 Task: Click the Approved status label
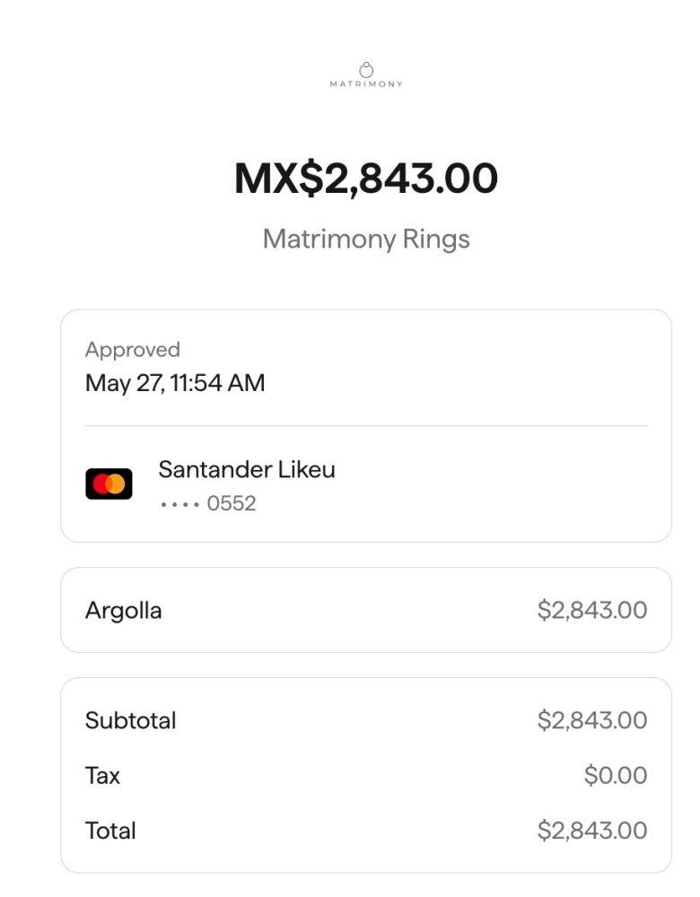[x=133, y=350]
